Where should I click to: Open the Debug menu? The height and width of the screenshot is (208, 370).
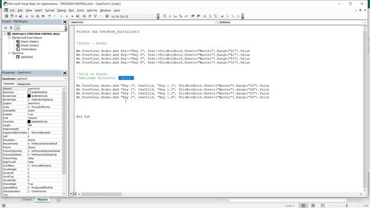click(61, 10)
